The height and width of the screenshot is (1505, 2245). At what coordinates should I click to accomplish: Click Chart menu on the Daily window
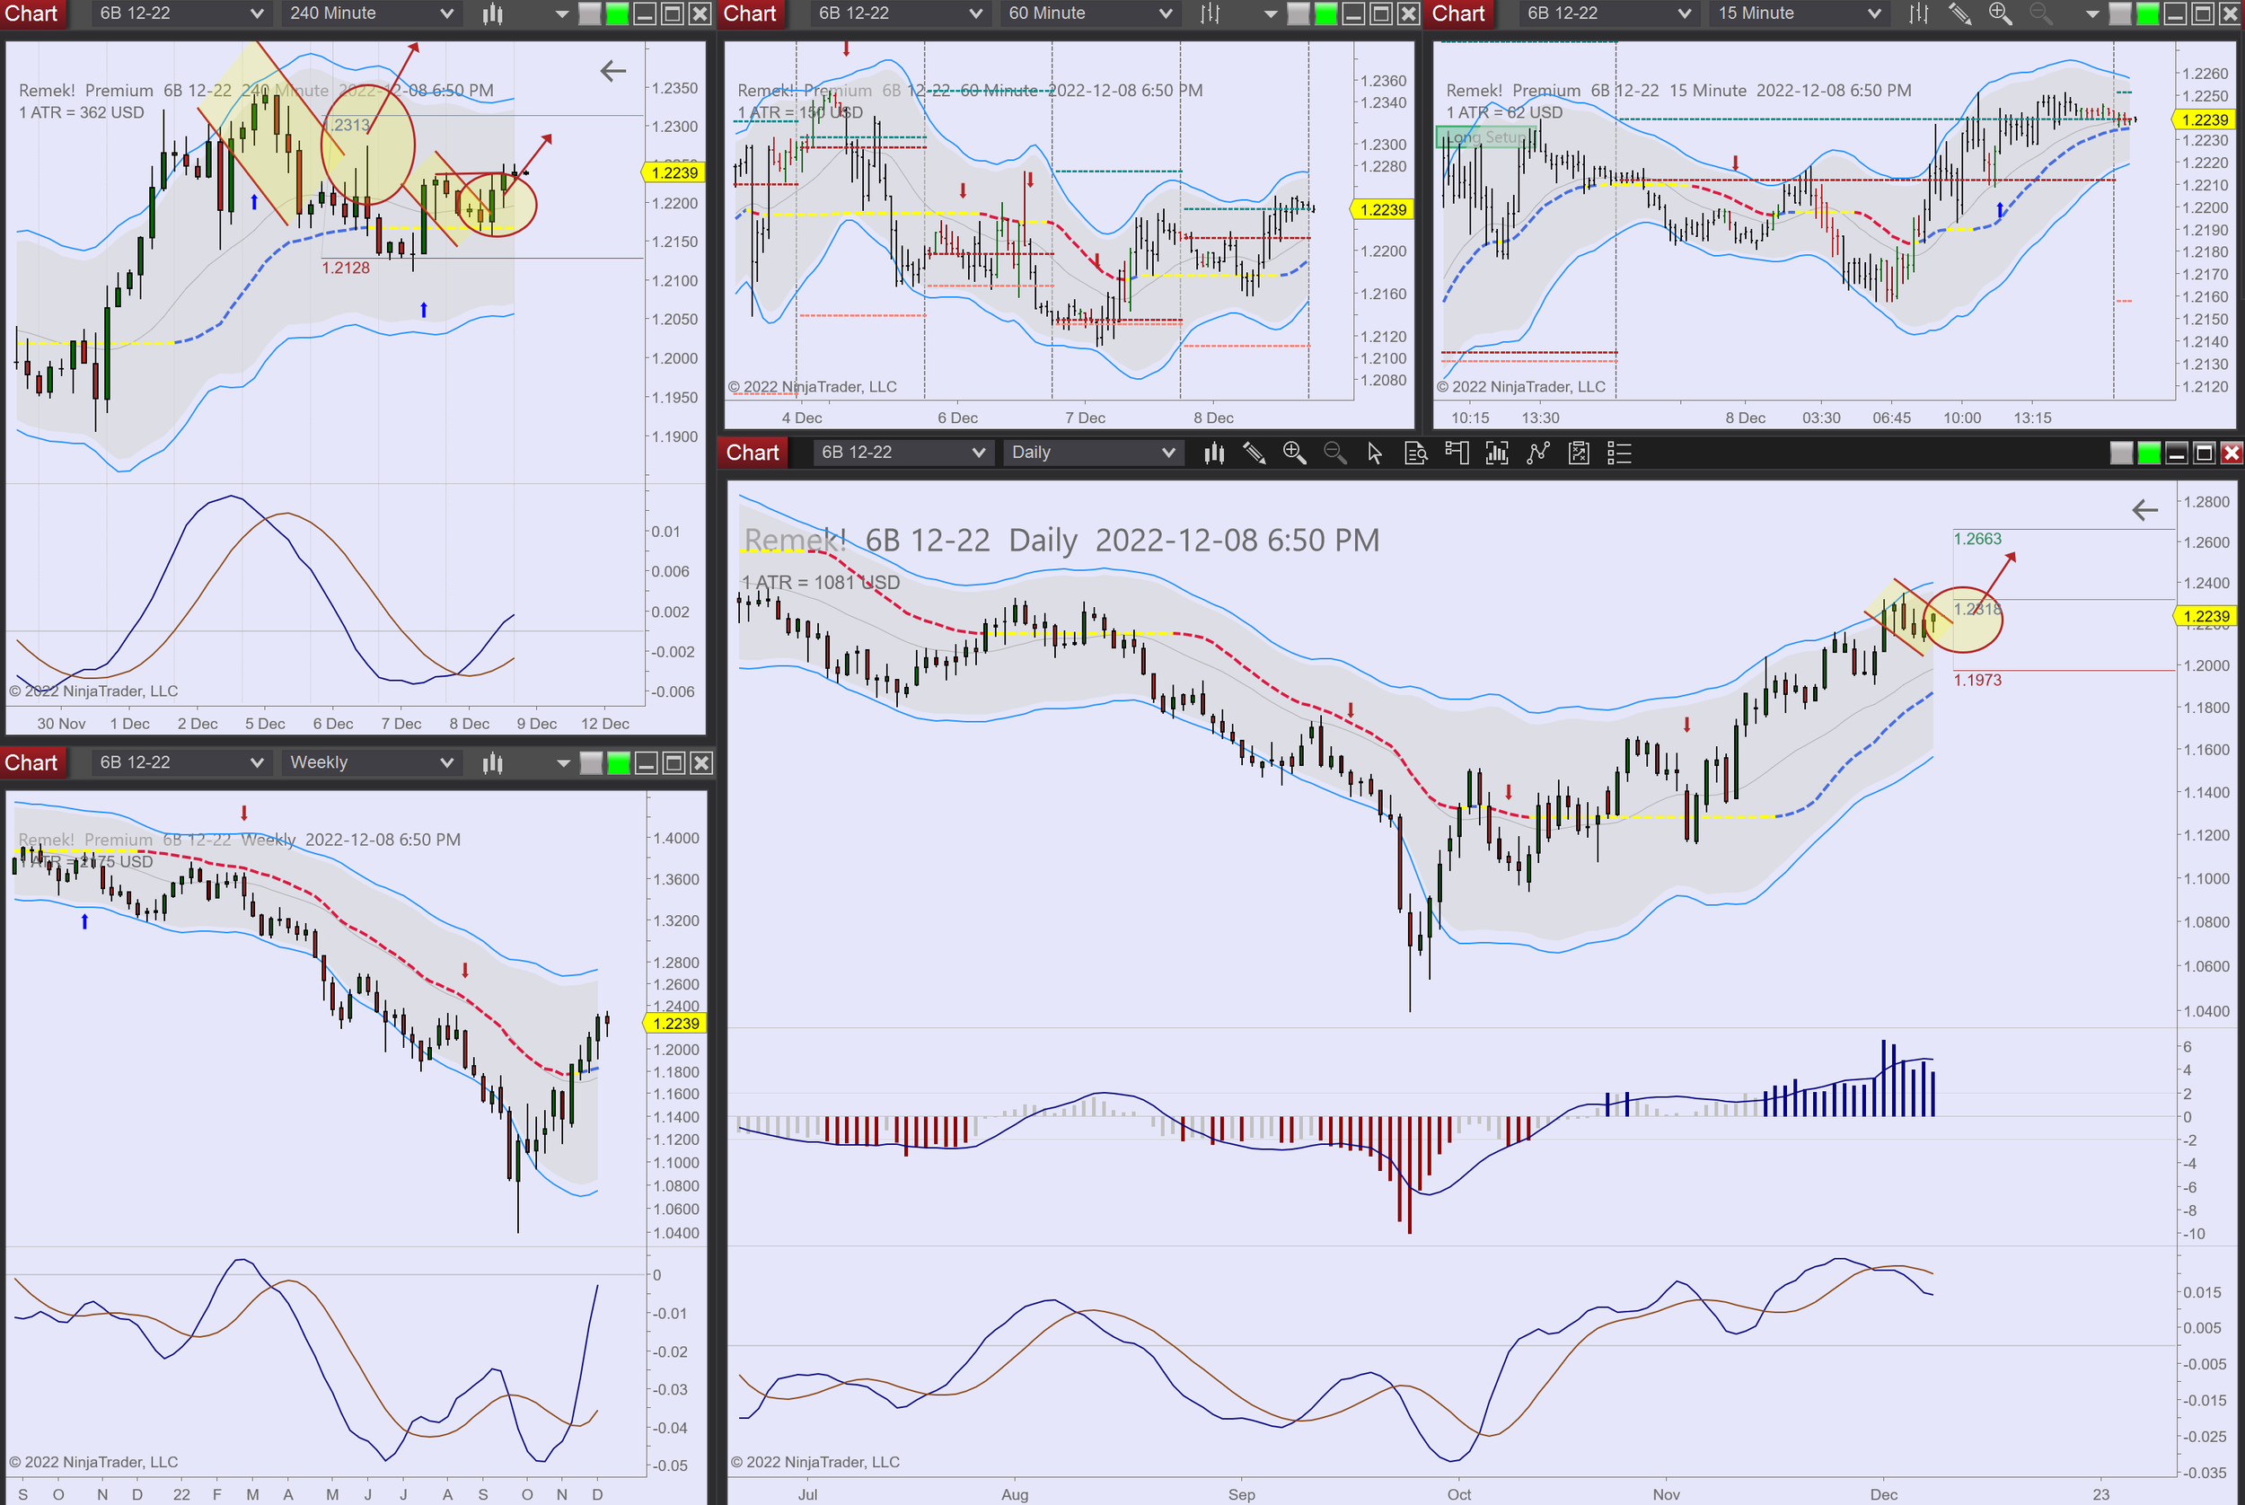pyautogui.click(x=752, y=453)
